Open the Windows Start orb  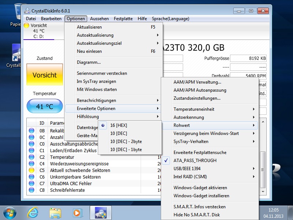pos(10,213)
